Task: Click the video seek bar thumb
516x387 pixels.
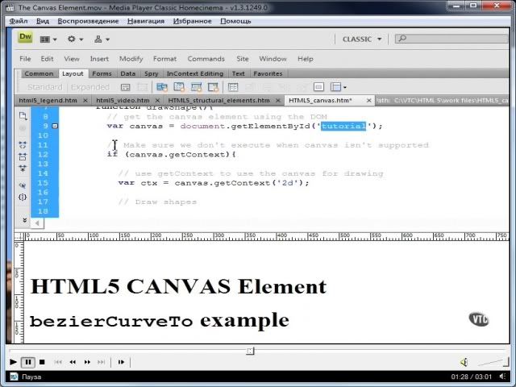Action: point(250,352)
